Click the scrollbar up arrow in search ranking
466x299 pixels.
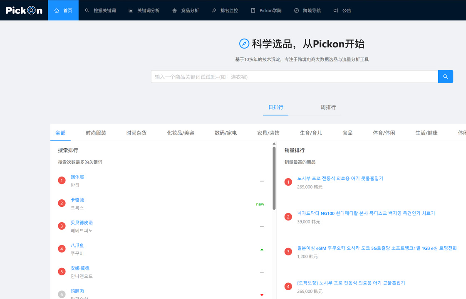(x=274, y=144)
